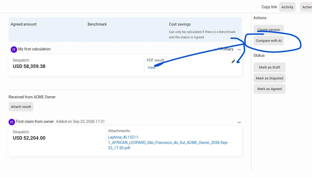The height and width of the screenshot is (178, 312).
Task: Click the Cost savings benchmark note text
Action: click(x=202, y=34)
